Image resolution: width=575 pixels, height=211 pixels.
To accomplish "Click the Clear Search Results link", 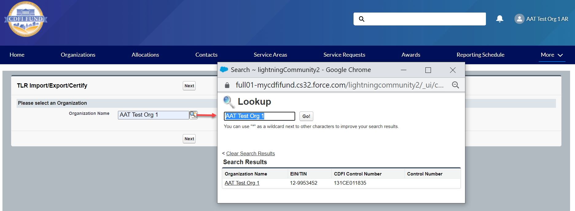I will click(250, 153).
